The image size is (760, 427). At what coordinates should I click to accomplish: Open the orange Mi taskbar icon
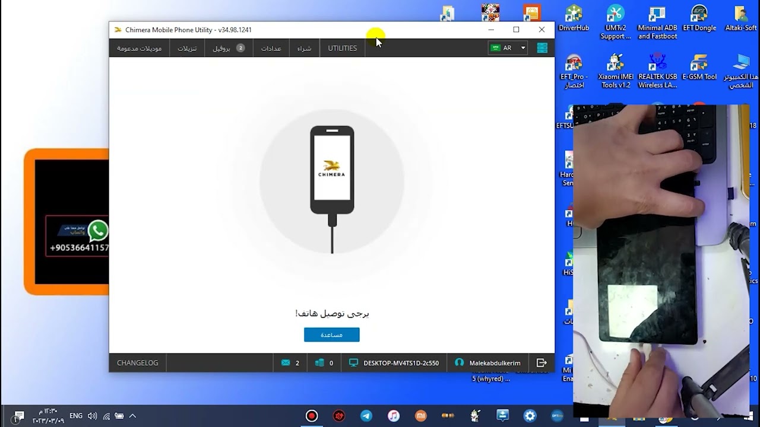click(420, 416)
